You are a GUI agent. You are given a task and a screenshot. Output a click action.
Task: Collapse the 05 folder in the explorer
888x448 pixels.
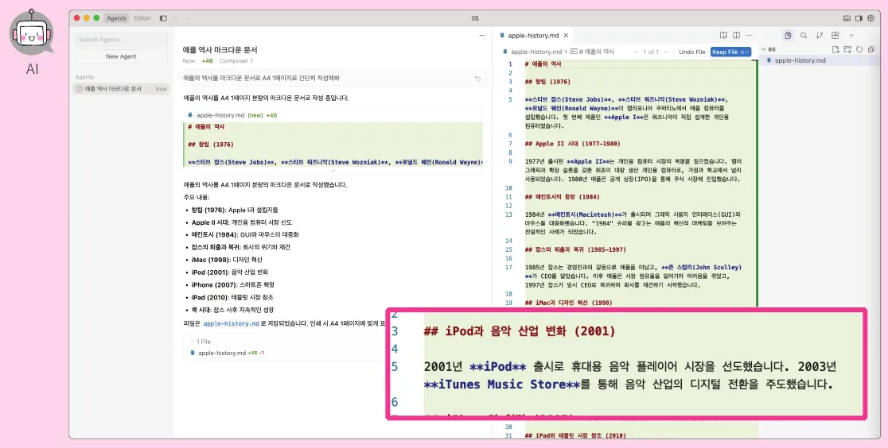[x=769, y=50]
